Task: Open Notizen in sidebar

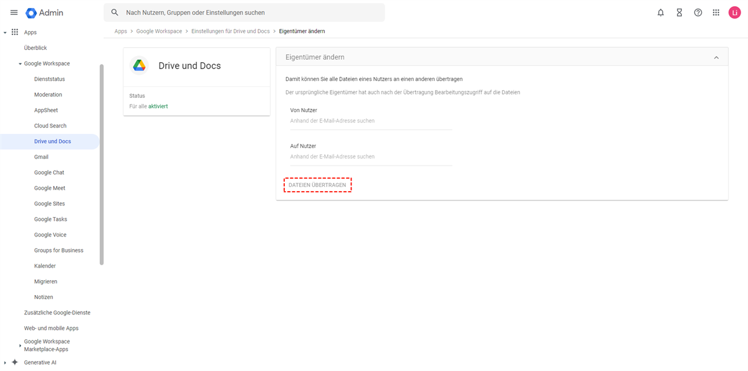Action: coord(44,297)
